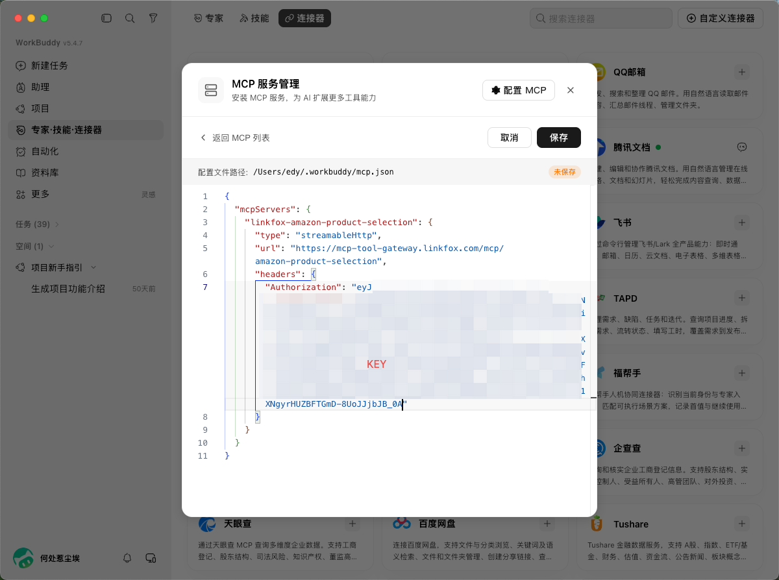Add the QQ邮箱 connector with plus
This screenshot has height=580, width=779.
coord(742,72)
